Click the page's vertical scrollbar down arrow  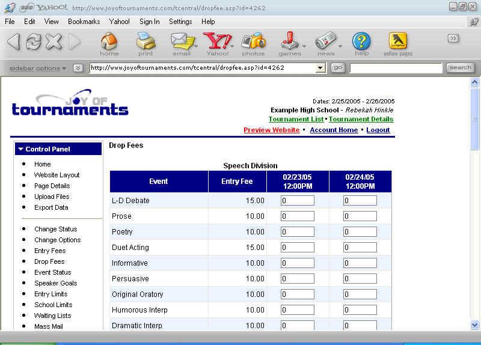[x=474, y=325]
